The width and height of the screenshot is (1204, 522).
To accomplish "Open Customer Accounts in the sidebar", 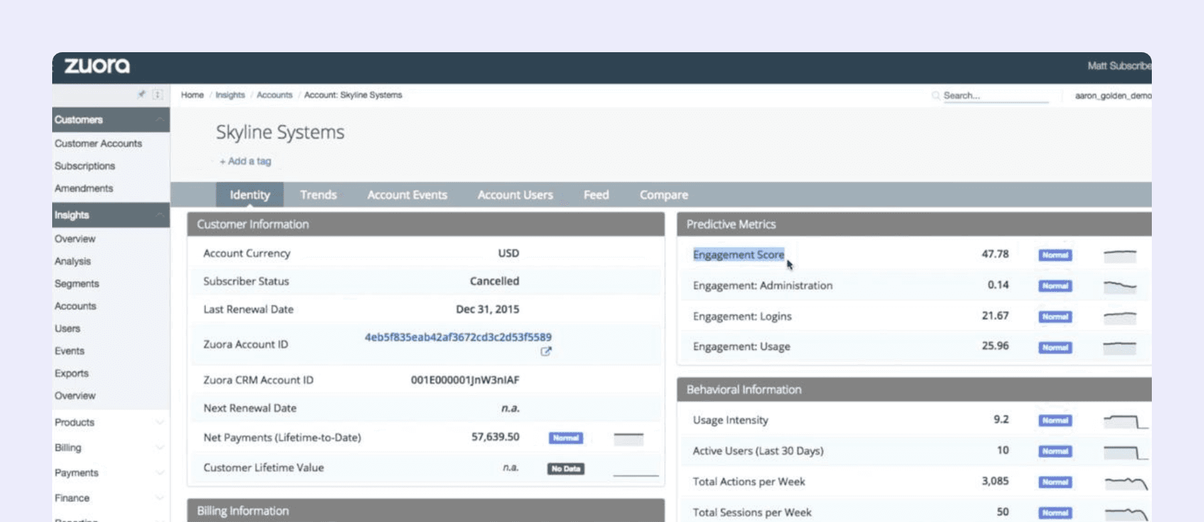I will tap(98, 143).
